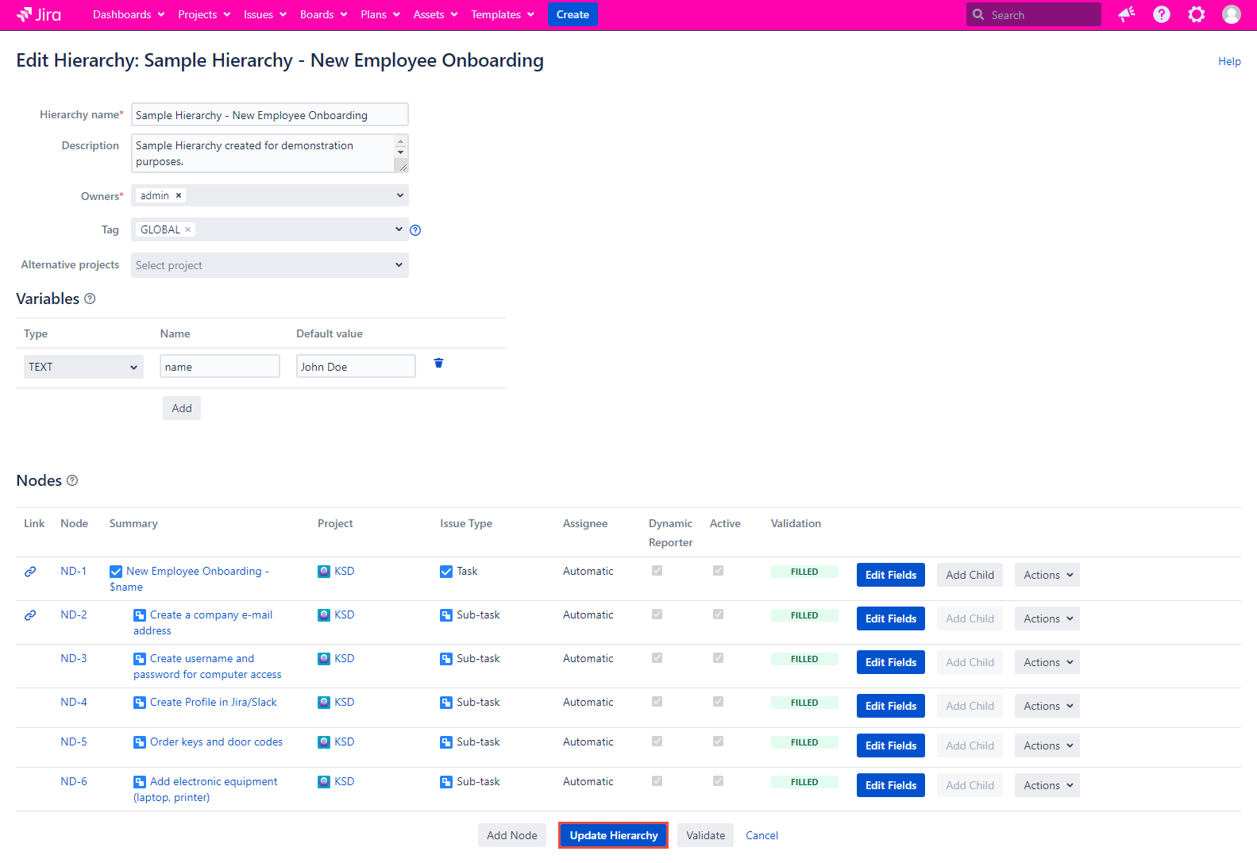Open the user profile avatar
Screen dimensions: 1257x863
1231,14
